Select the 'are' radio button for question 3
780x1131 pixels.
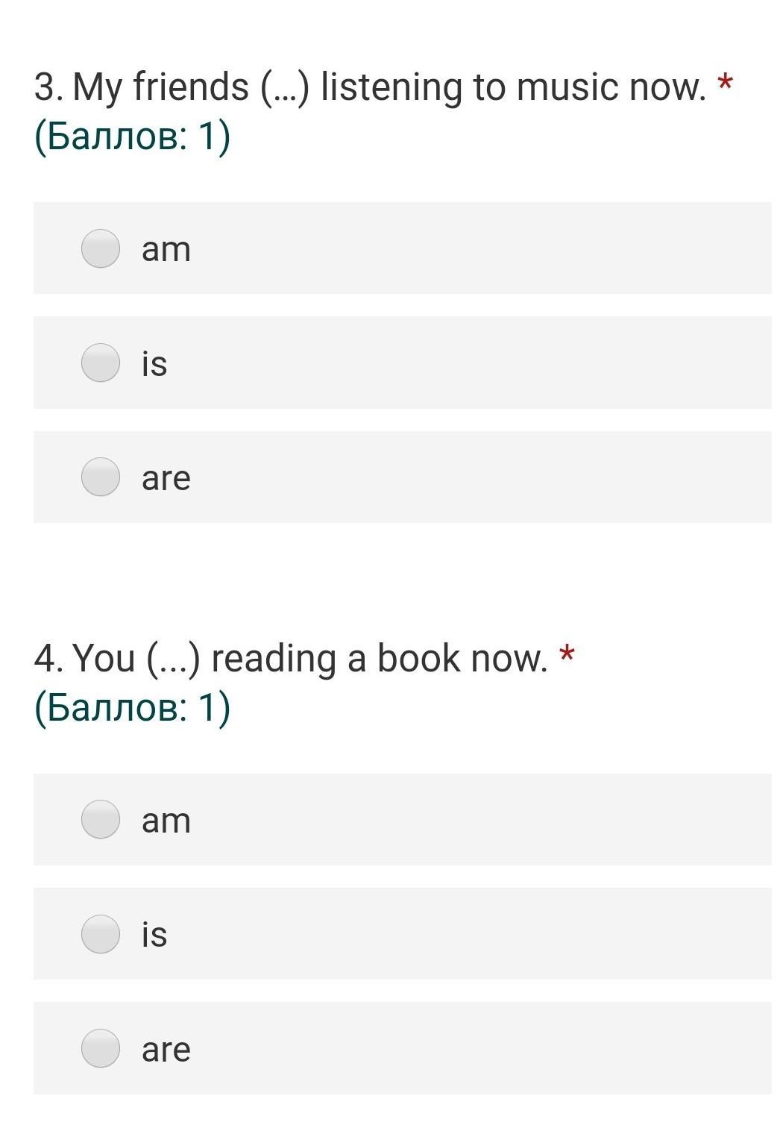(x=101, y=477)
